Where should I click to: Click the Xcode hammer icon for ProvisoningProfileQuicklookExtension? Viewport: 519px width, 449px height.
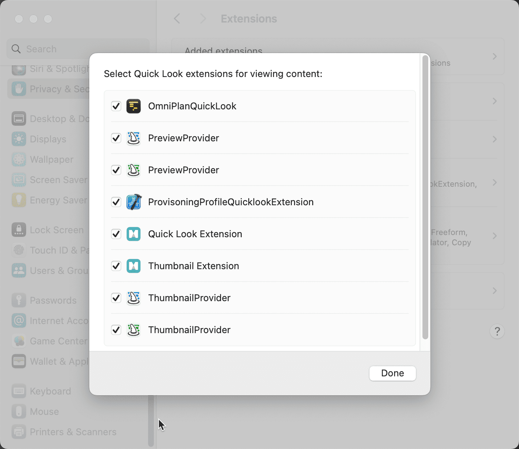[134, 202]
